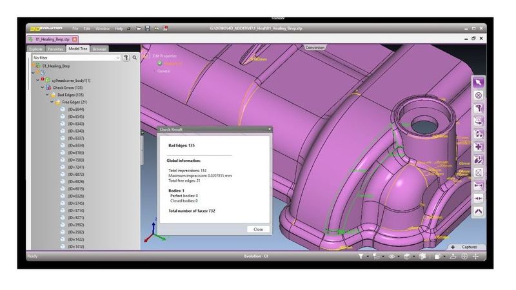Screen dimensions: 516x290
Task: Toggle the eye visibility icon in bottom toolbar
Action: tap(392, 256)
